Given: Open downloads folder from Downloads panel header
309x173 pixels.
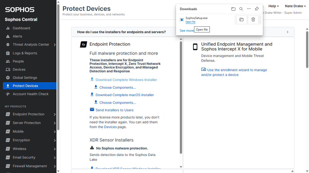Looking at the screenshot, I should pos(233,9).
